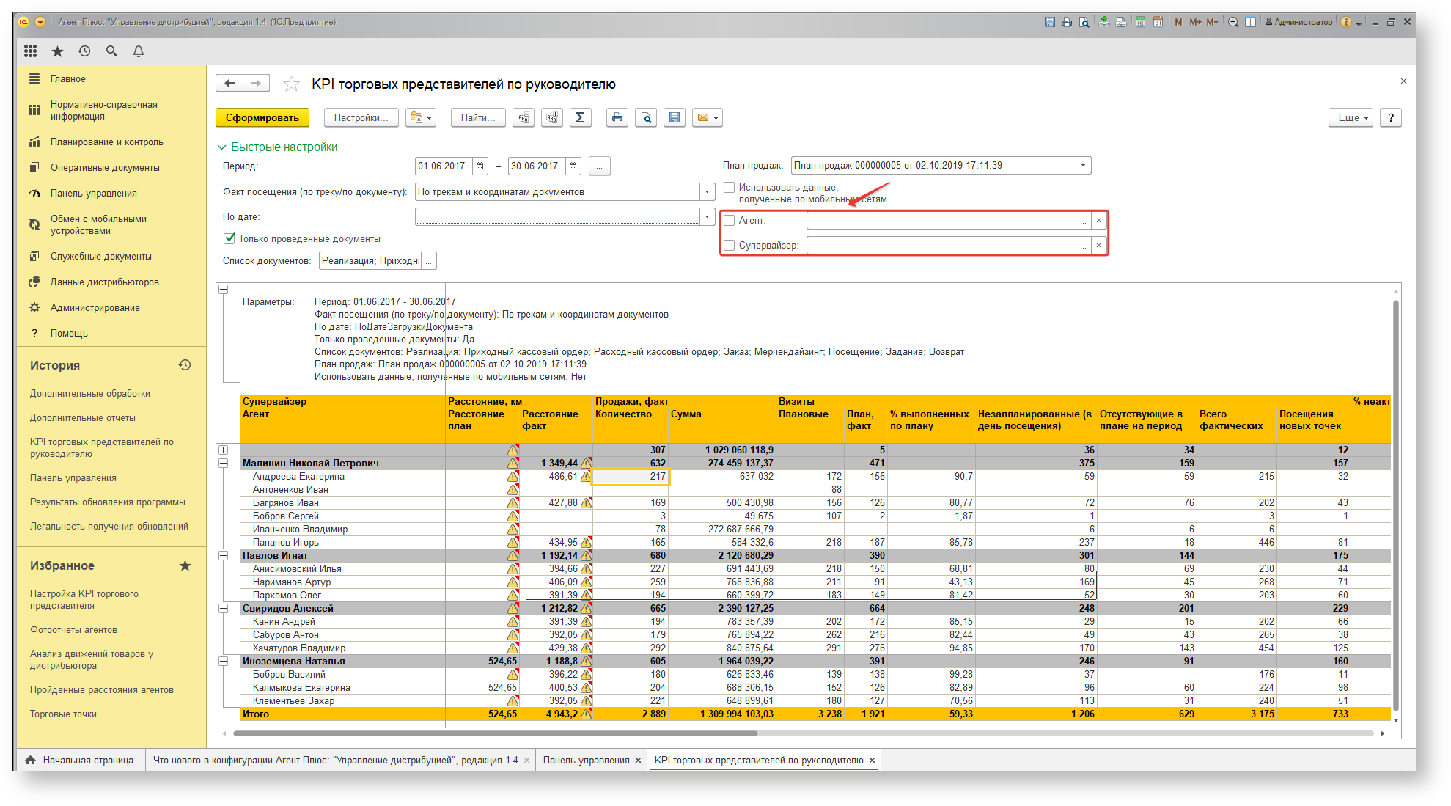Open print preview in report toolbar
1451x806 pixels.
point(646,117)
